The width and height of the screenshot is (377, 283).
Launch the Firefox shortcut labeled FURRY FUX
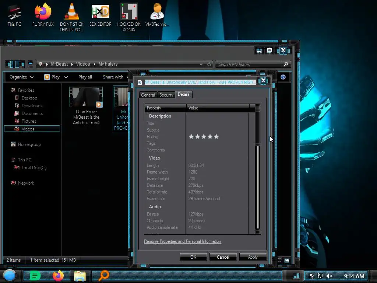point(43,15)
